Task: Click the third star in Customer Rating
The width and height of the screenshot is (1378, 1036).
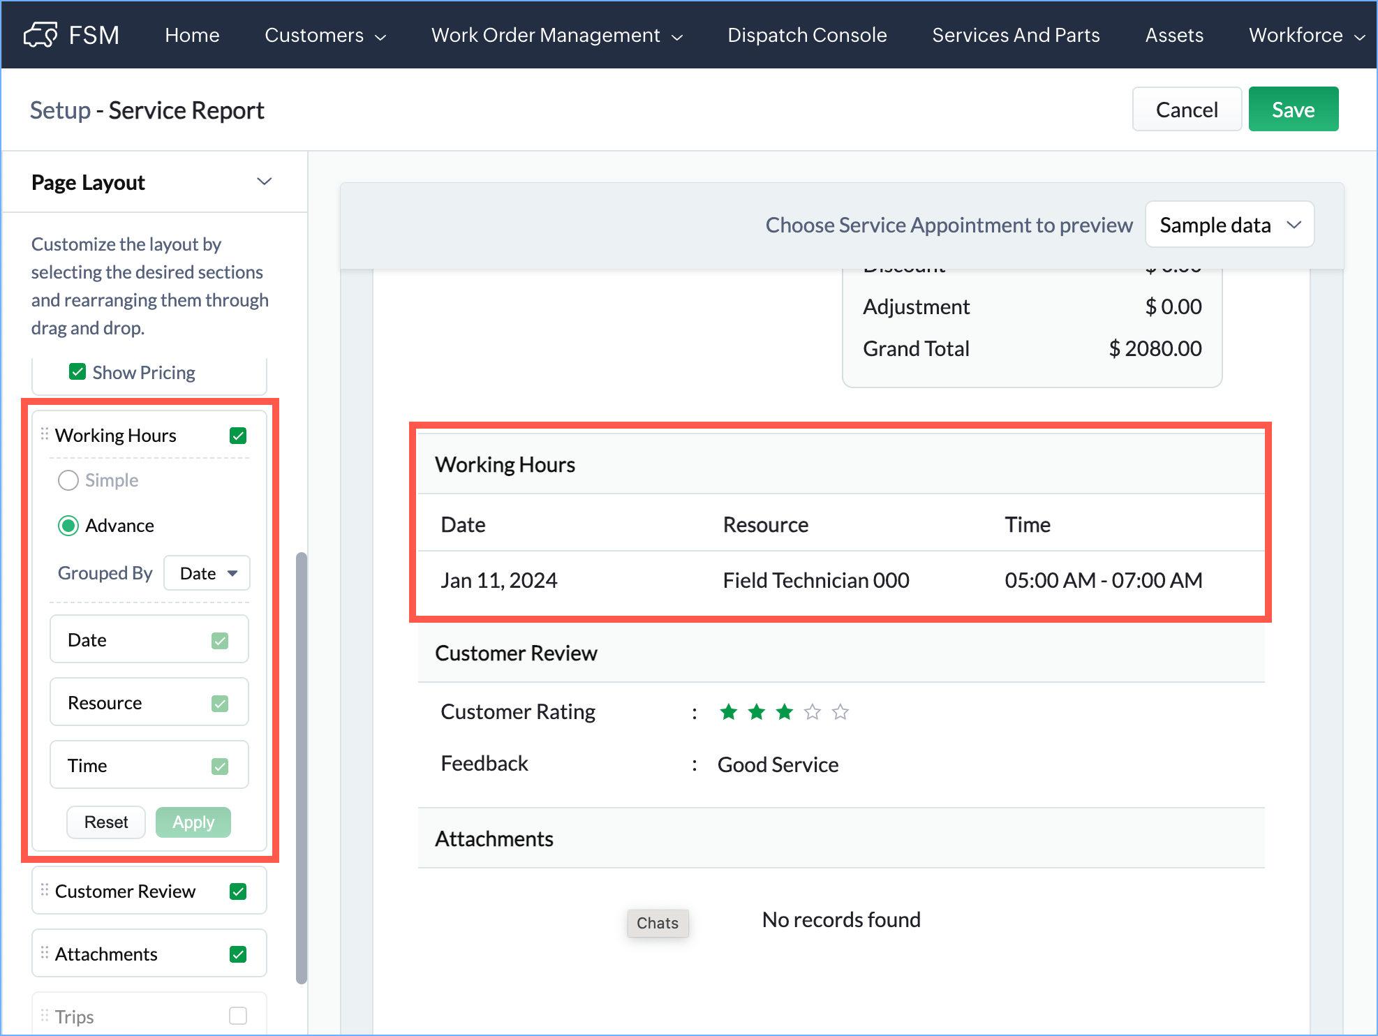Action: [x=785, y=712]
